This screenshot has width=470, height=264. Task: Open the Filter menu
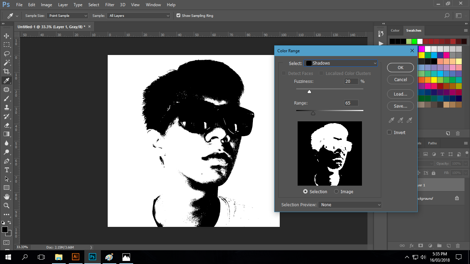tap(110, 5)
